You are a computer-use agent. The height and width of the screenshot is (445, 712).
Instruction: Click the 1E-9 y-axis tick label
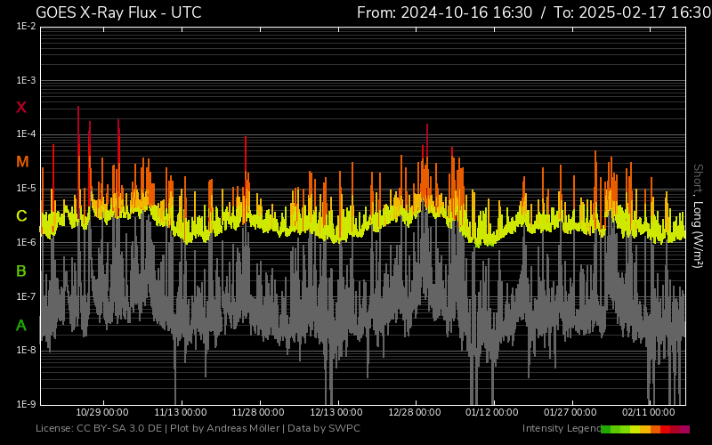coord(26,404)
